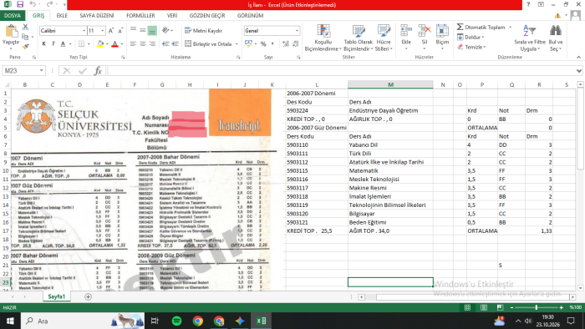Image resolution: width=585 pixels, height=329 pixels.
Task: Toggle right horizontal alignment
Action: click(152, 44)
